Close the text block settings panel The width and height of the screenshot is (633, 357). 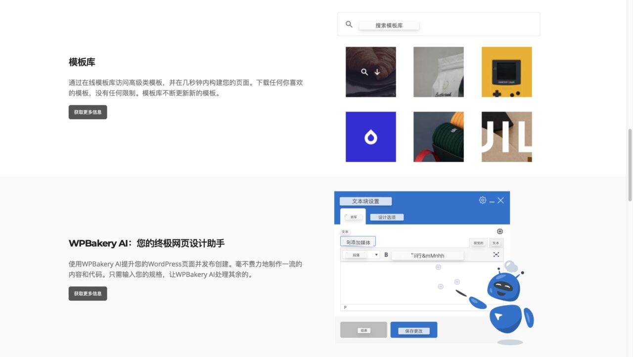(x=501, y=200)
